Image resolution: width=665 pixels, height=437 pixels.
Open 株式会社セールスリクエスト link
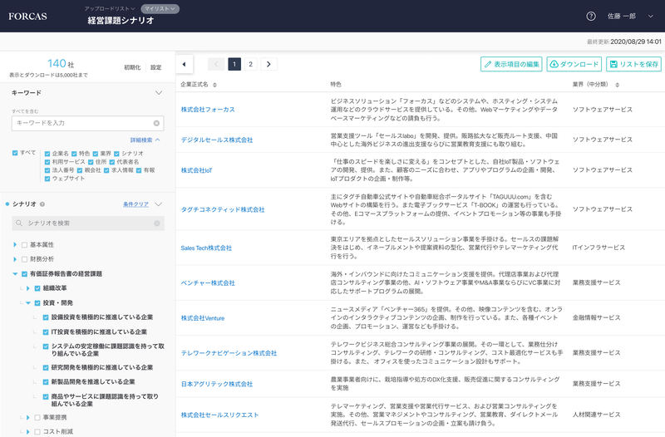pyautogui.click(x=219, y=415)
